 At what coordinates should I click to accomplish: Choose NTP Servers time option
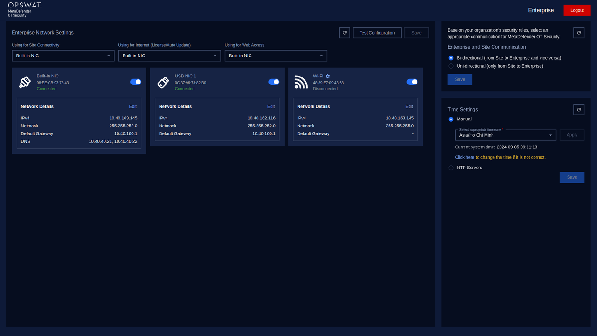click(451, 168)
